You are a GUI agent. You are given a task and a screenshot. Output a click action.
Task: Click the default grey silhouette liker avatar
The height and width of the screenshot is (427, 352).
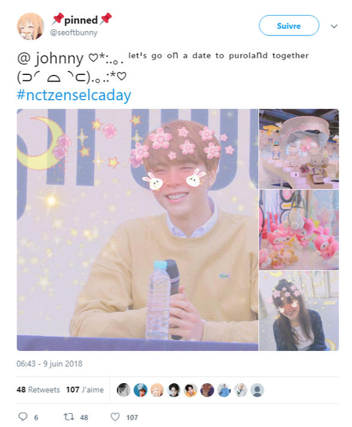coord(257,390)
